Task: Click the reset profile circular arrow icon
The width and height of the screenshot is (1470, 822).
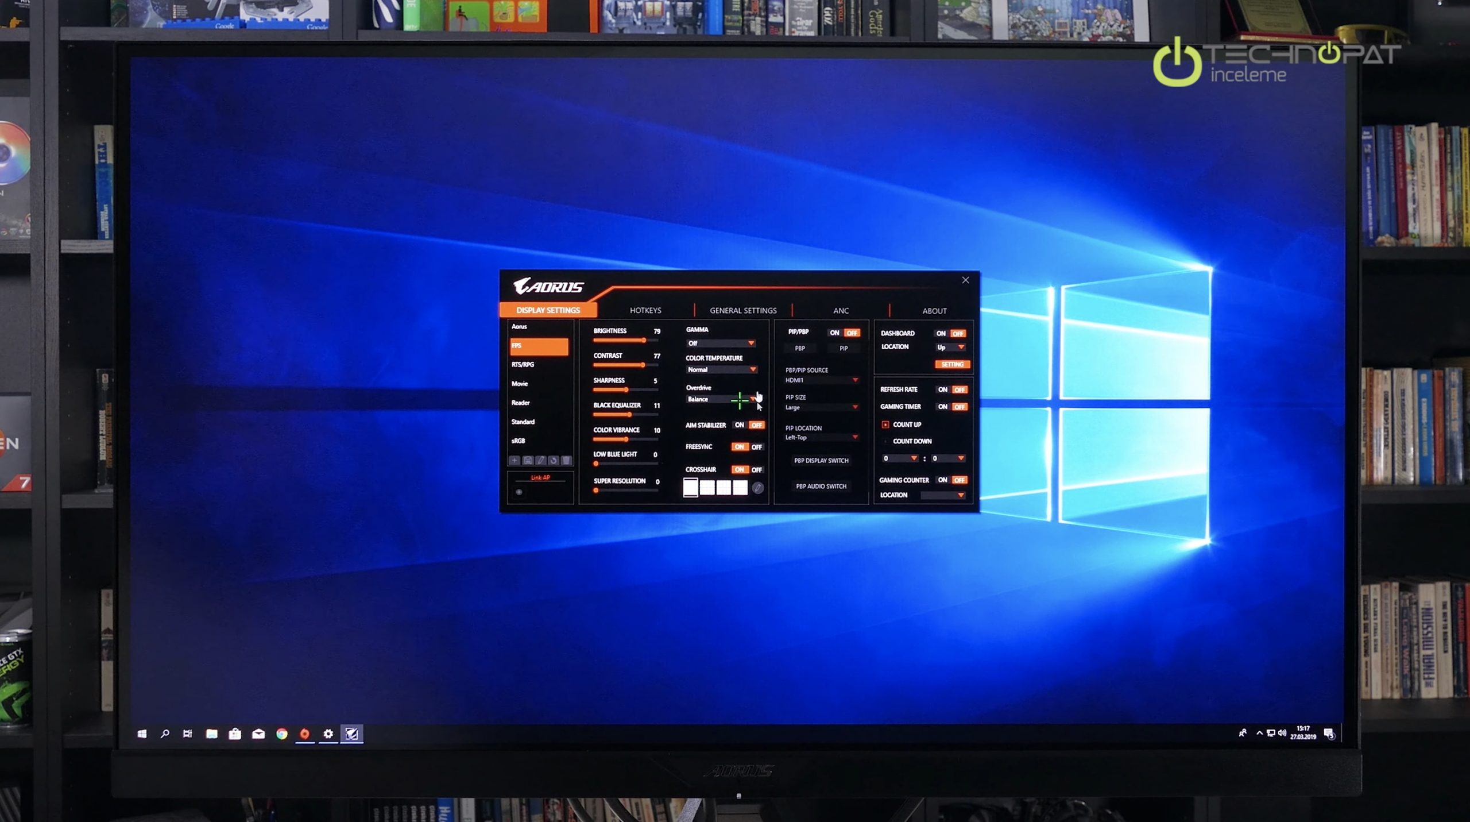Action: coord(554,461)
